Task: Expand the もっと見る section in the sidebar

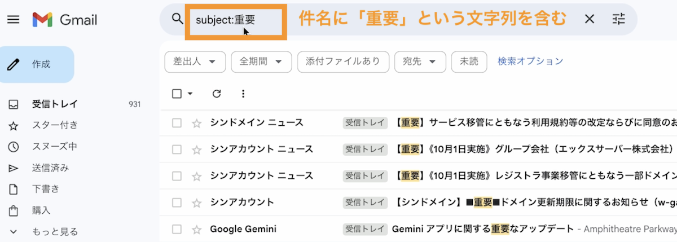Action: click(54, 232)
